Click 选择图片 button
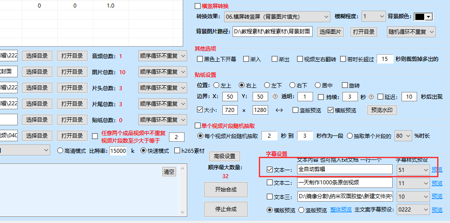This screenshot has height=223, width=450. point(330,32)
